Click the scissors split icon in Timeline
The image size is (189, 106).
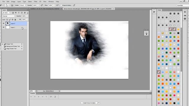(51, 97)
